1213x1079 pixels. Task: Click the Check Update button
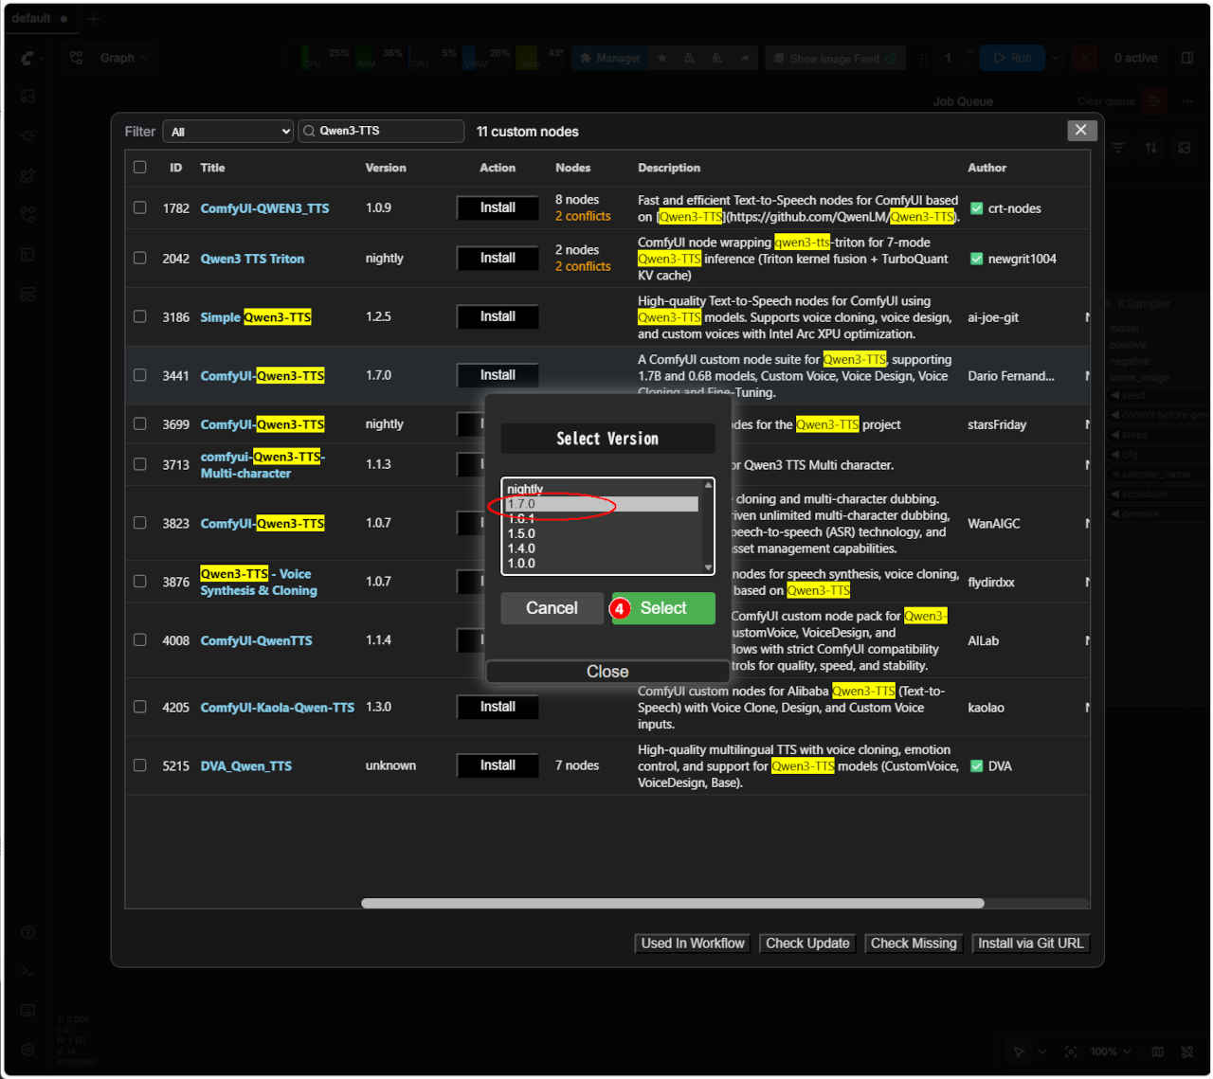pyautogui.click(x=807, y=944)
